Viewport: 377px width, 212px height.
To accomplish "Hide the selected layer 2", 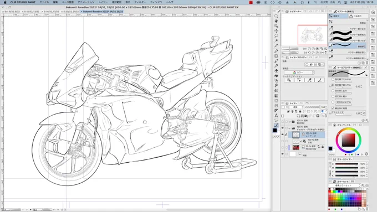I will pyautogui.click(x=283, y=135).
